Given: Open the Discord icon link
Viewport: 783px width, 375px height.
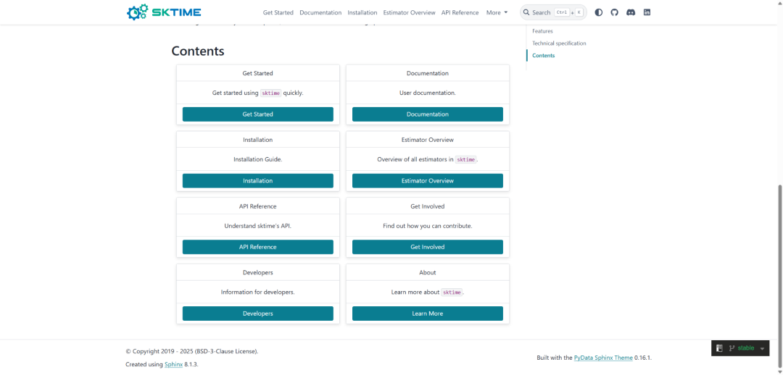Looking at the screenshot, I should click(631, 12).
